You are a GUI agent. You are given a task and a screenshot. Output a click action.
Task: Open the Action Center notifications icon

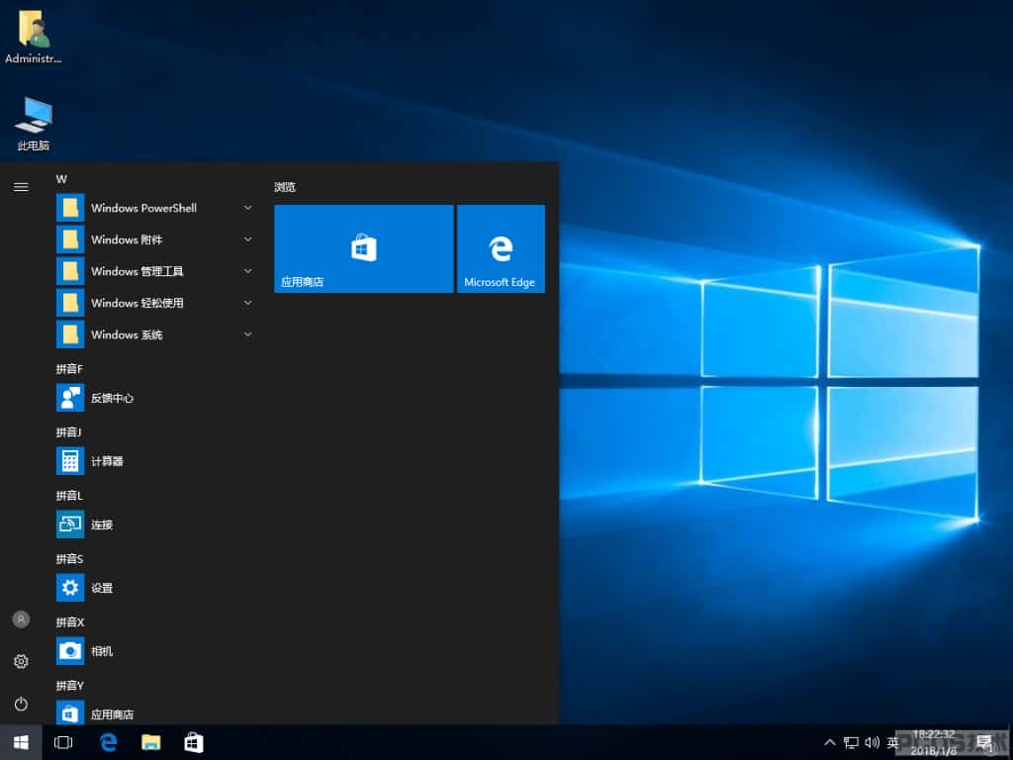(x=984, y=742)
